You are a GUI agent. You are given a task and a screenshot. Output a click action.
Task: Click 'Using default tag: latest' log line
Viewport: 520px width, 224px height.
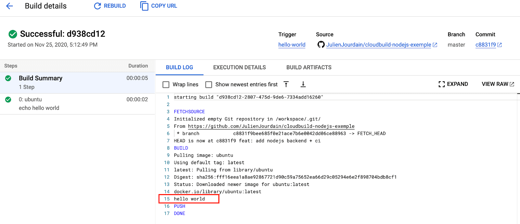point(209,163)
